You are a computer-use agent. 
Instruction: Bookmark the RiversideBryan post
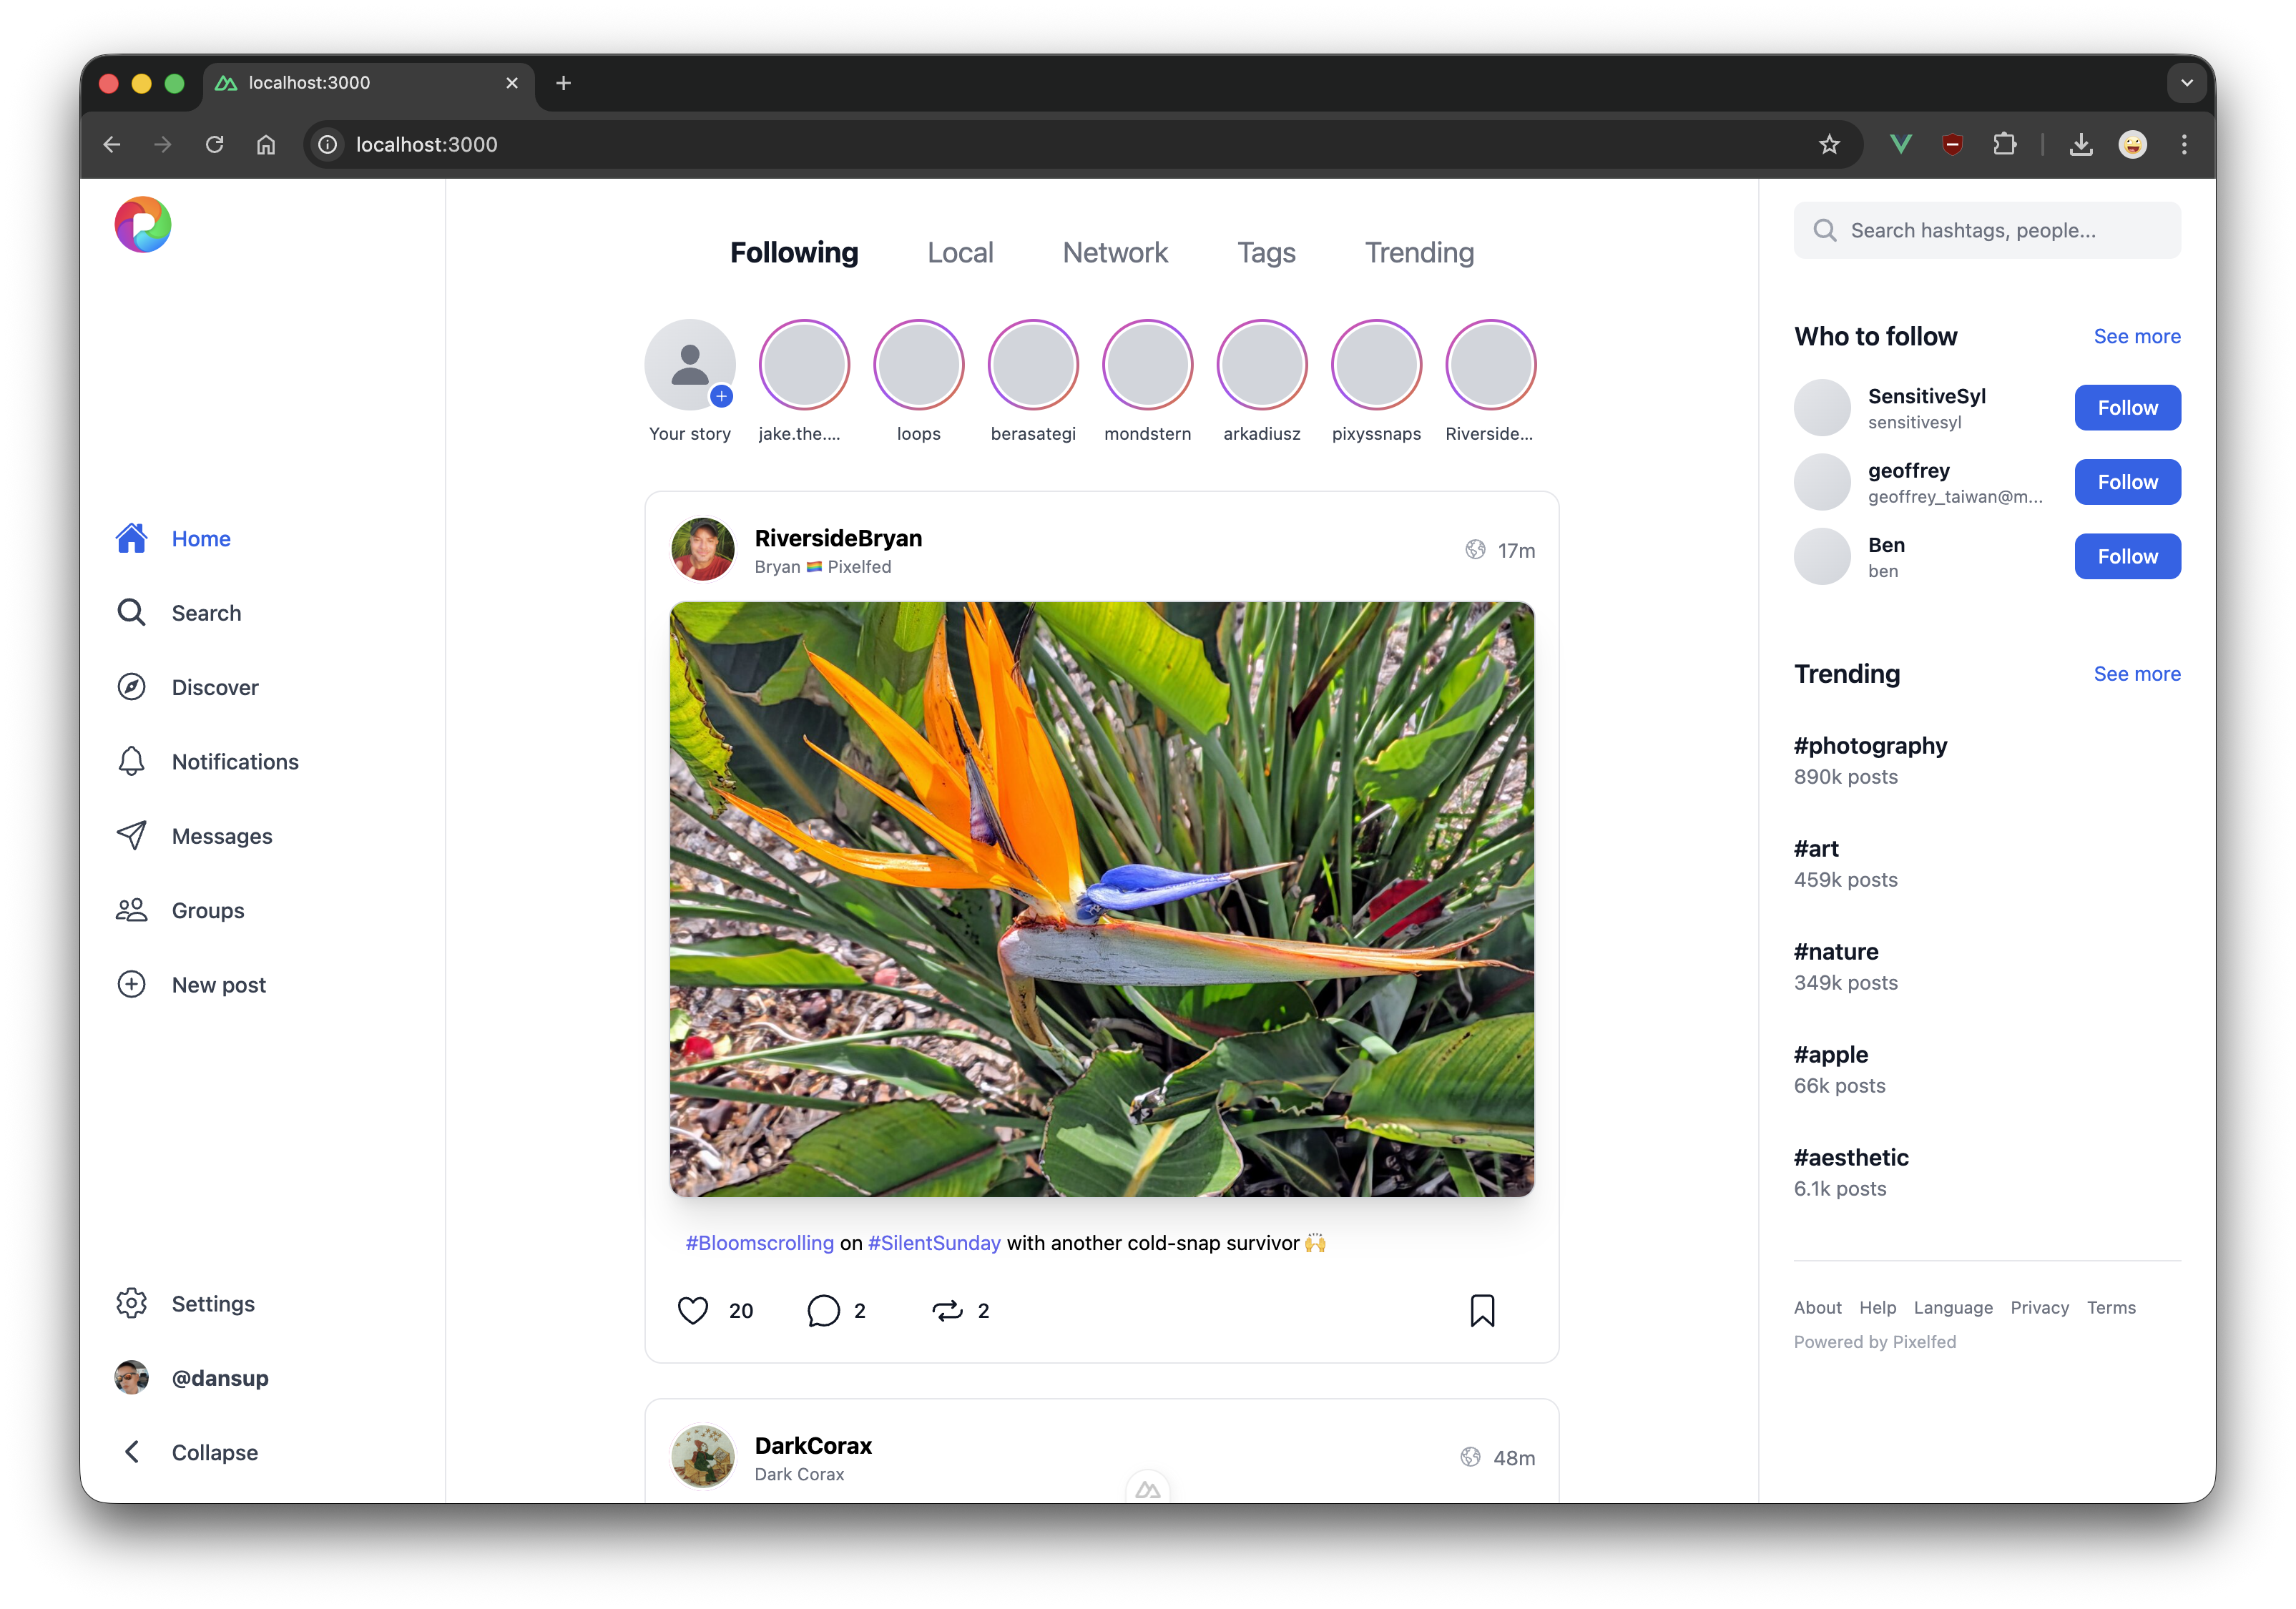[x=1482, y=1310]
